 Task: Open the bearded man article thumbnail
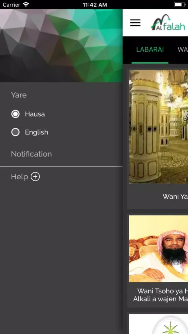pos(158,248)
